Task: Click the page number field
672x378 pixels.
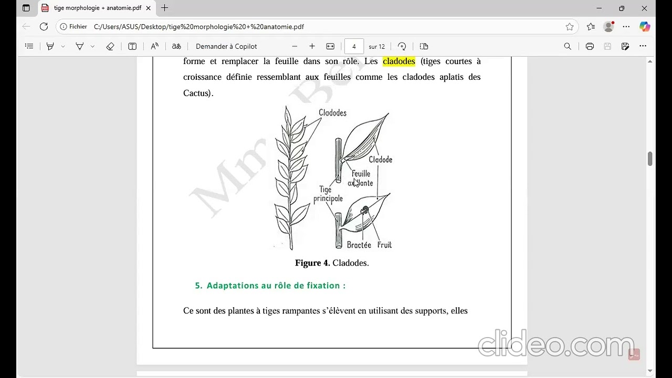Action: (354, 46)
